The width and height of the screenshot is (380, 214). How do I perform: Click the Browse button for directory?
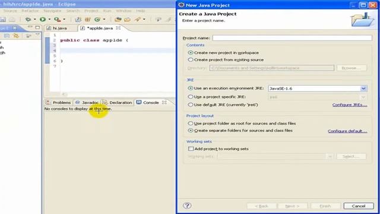click(351, 68)
